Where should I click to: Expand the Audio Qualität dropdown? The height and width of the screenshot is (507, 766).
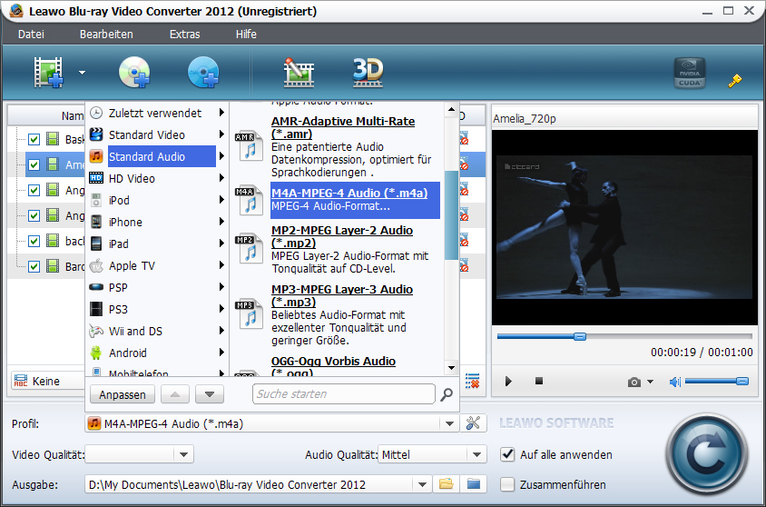(x=477, y=454)
